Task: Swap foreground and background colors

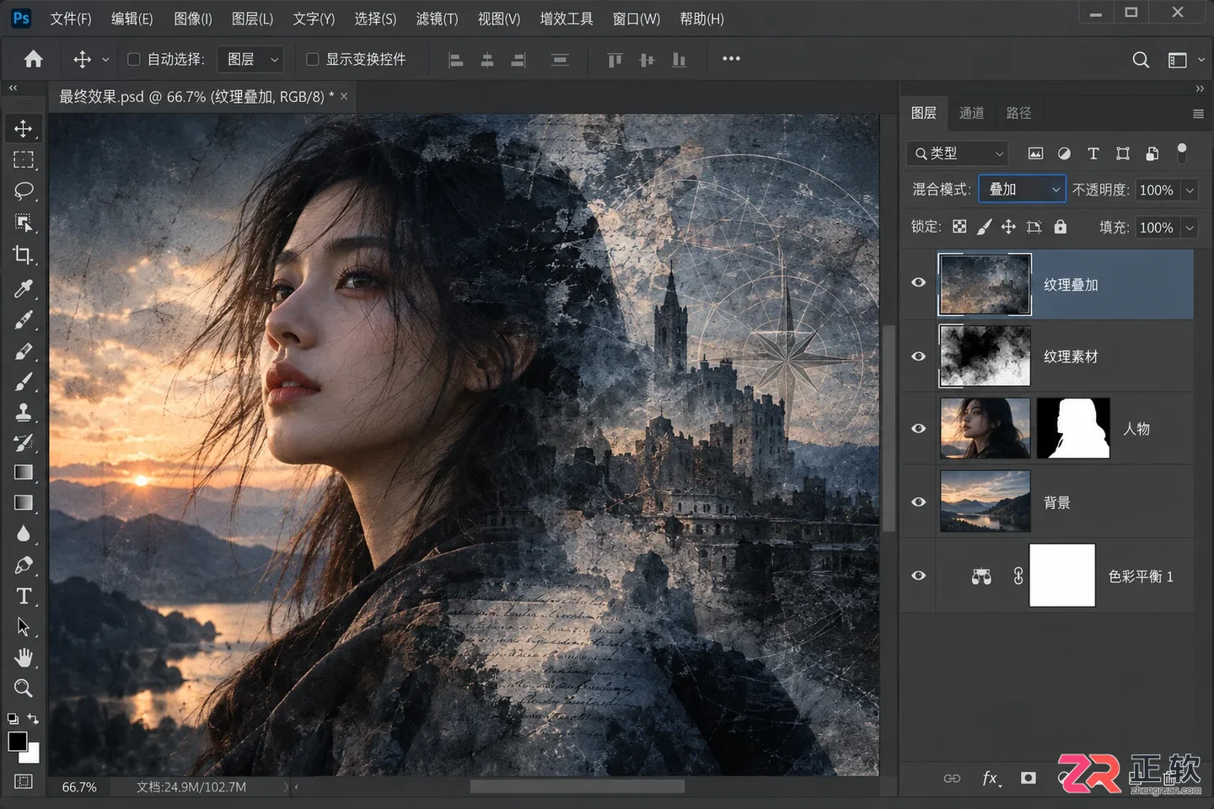Action: tap(33, 719)
